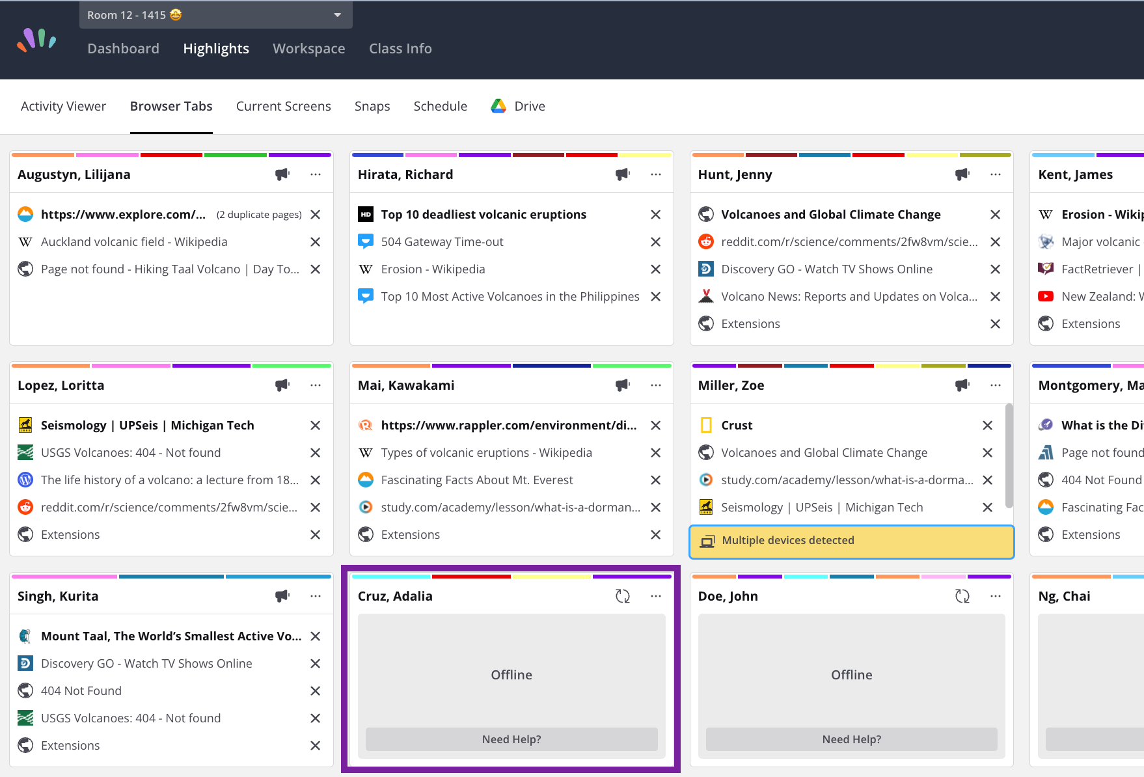Click the app logo in the header
The width and height of the screenshot is (1144, 777).
(36, 40)
